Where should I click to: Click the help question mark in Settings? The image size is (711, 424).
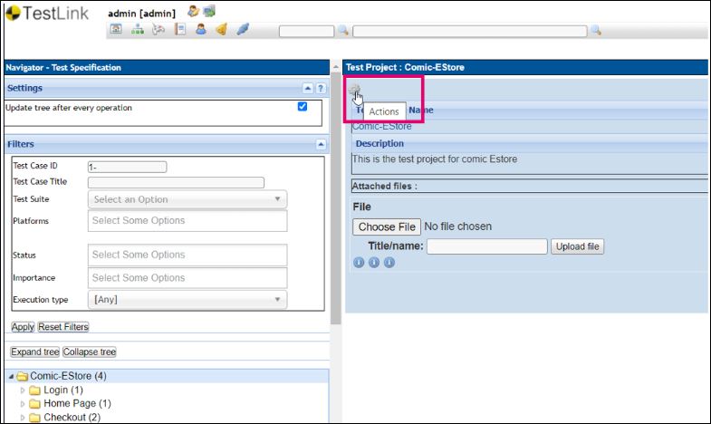(x=321, y=89)
